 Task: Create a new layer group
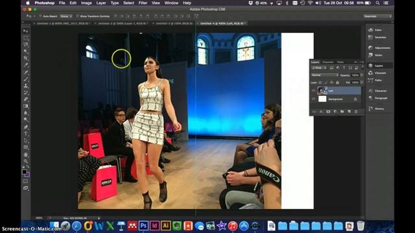(342, 112)
